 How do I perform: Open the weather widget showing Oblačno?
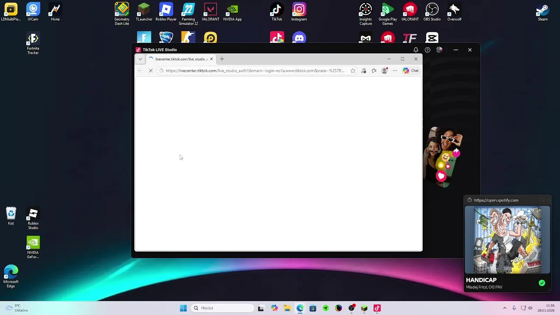click(17, 308)
